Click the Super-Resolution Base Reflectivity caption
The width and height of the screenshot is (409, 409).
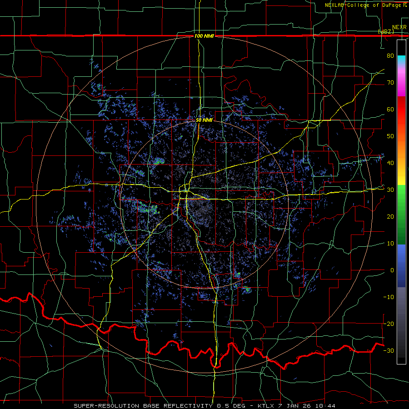click(204, 406)
